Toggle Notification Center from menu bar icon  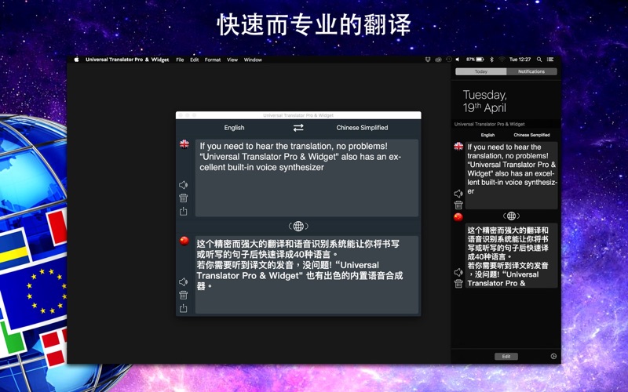(550, 60)
